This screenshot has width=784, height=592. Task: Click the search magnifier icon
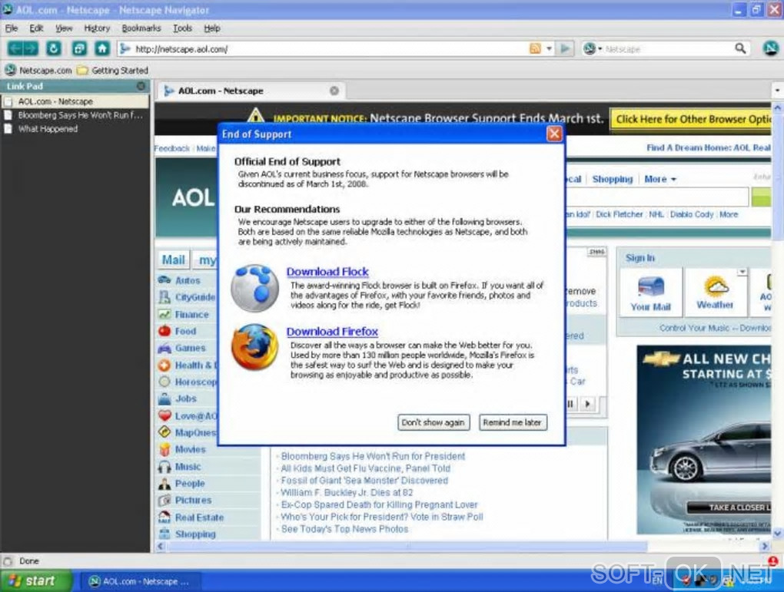(x=740, y=48)
